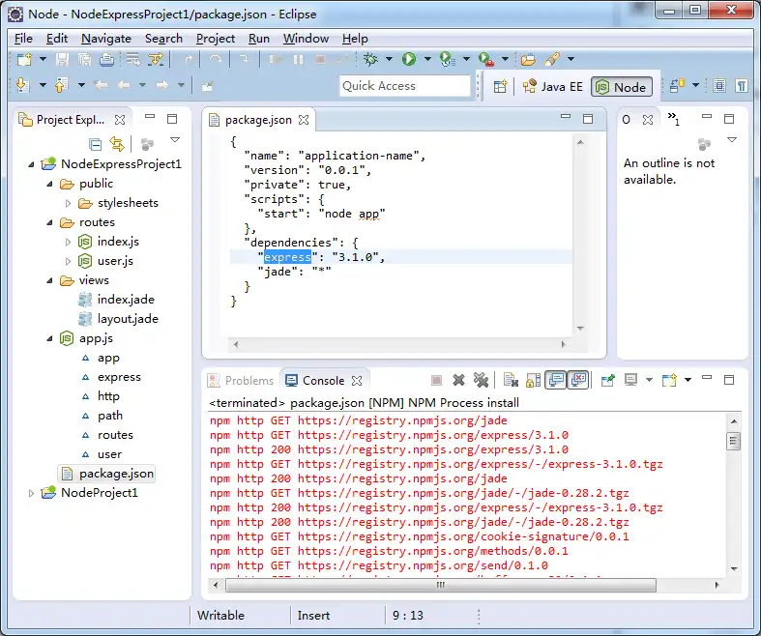This screenshot has height=636, width=761.
Task: Open Project Explorer view menu triangle
Action: click(175, 140)
